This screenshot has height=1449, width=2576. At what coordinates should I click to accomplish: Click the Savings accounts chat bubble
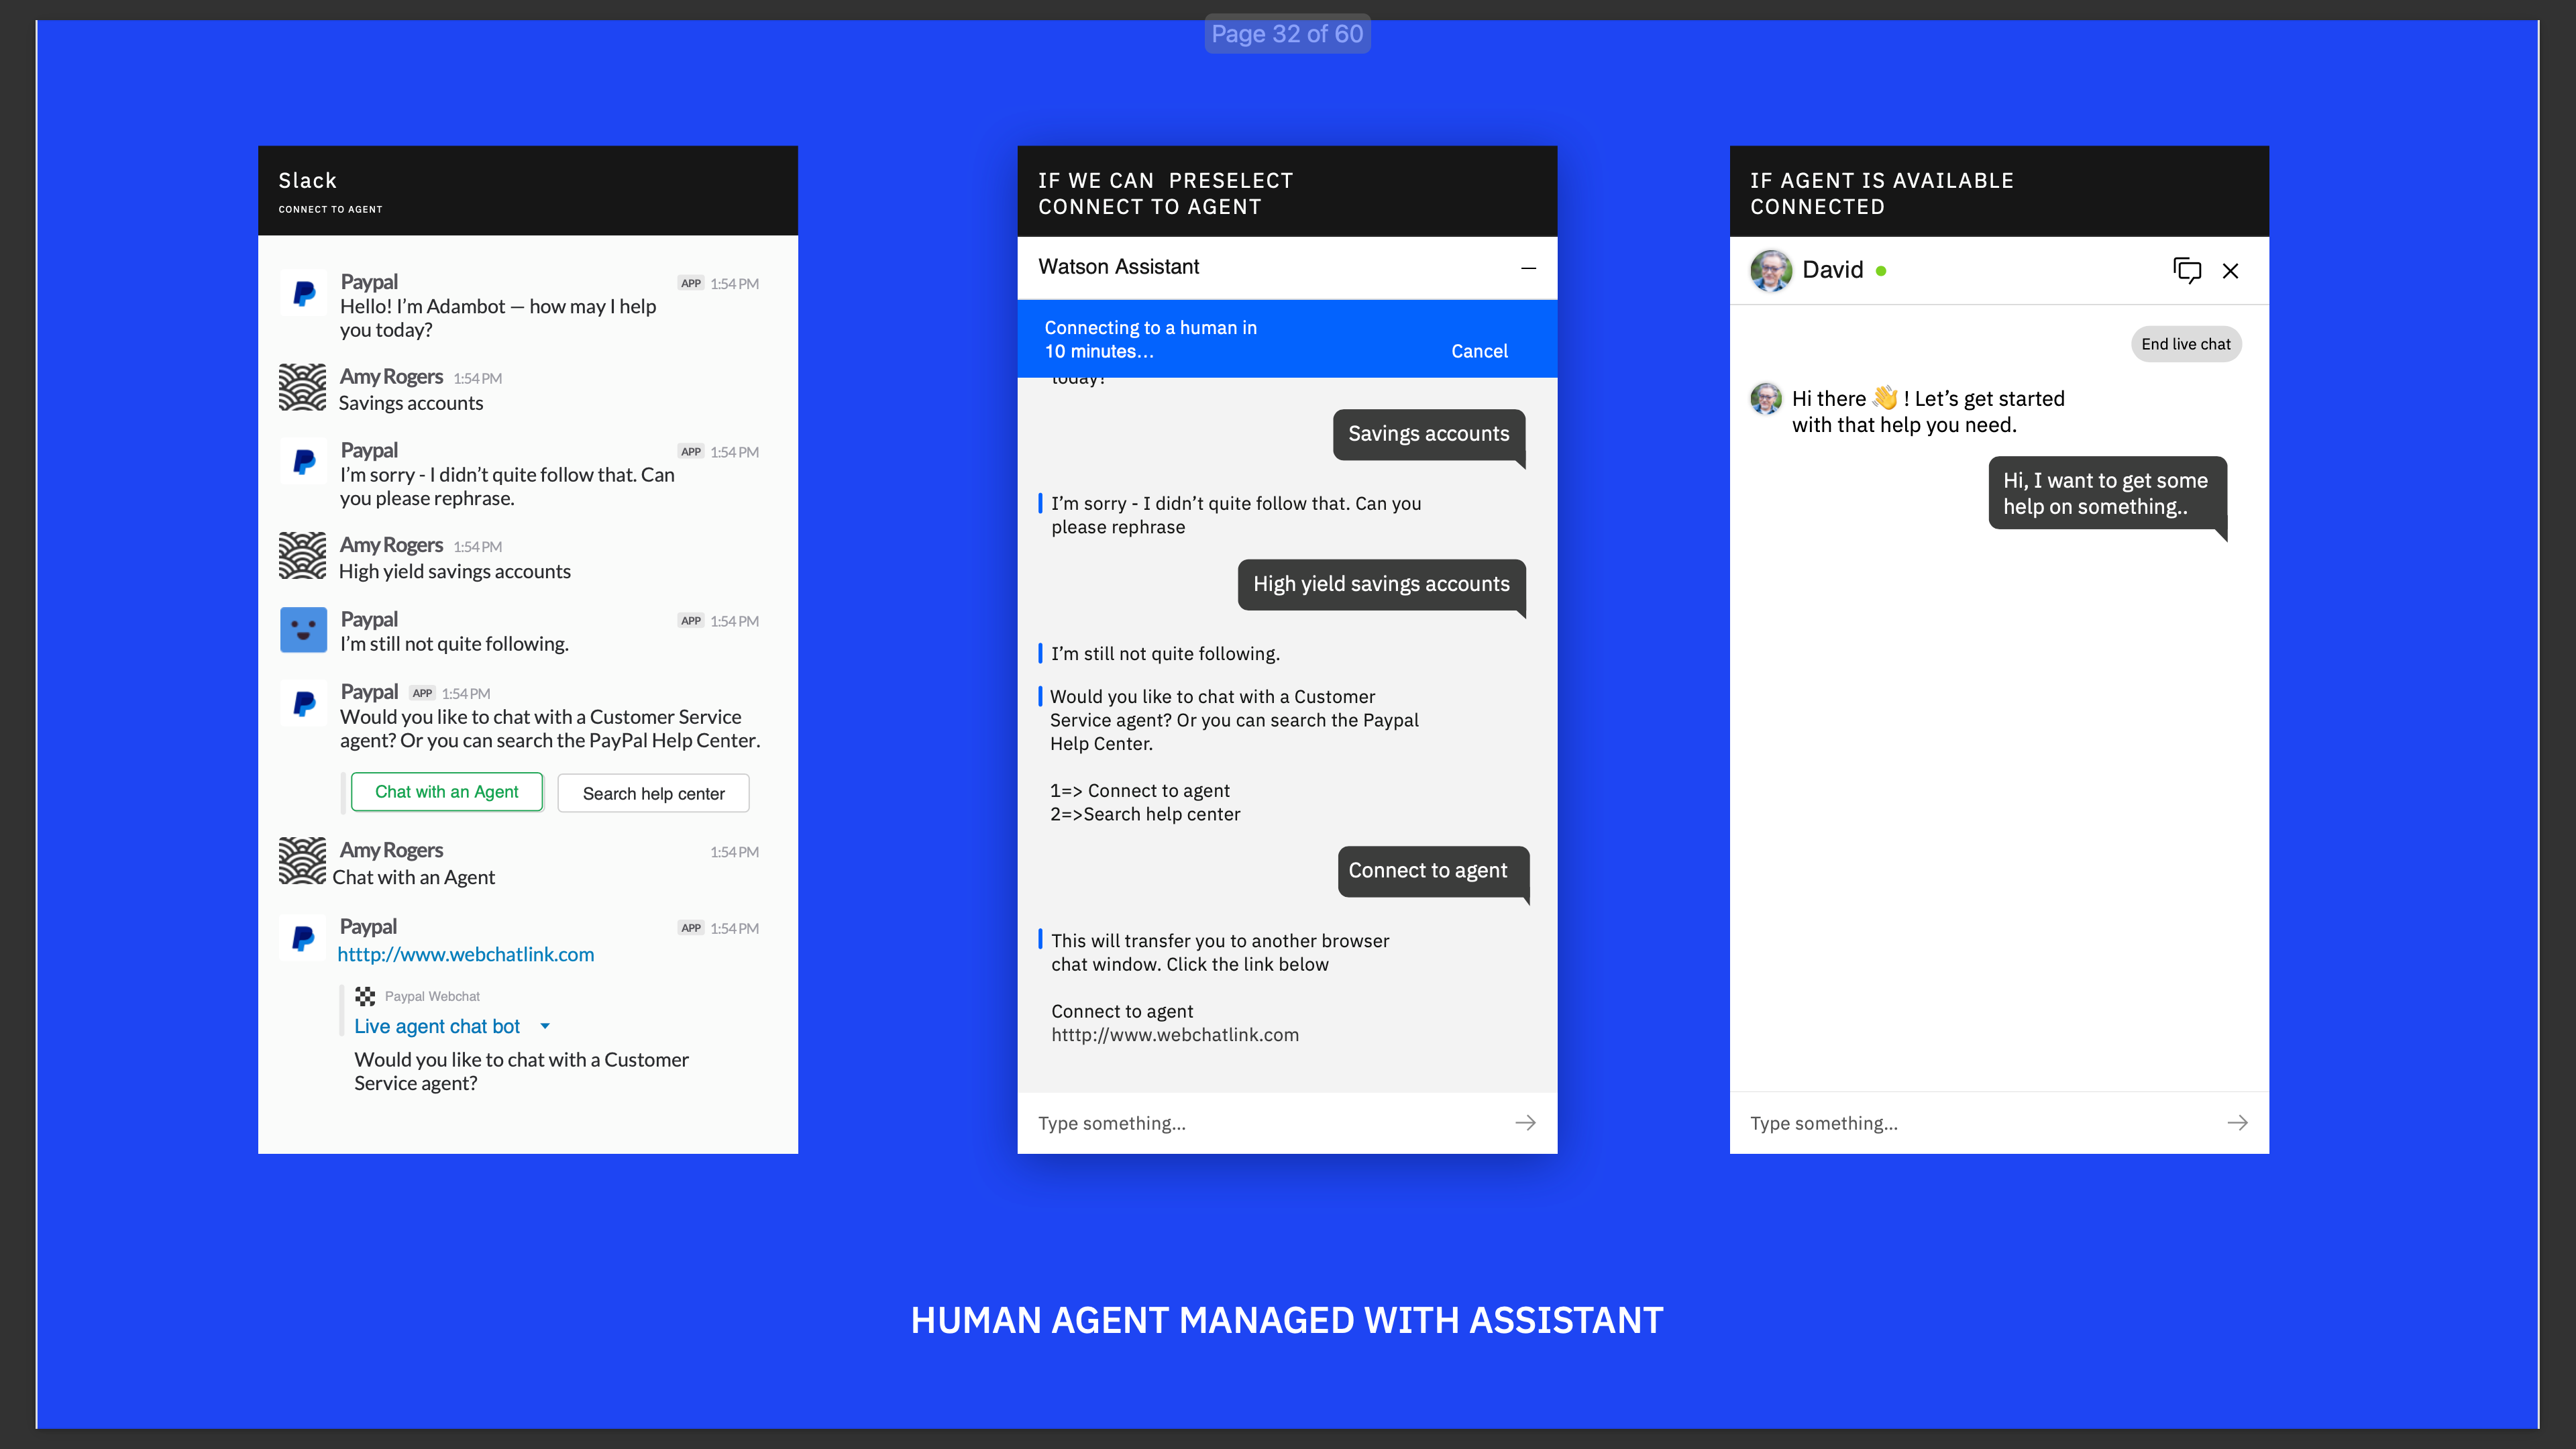tap(1428, 434)
